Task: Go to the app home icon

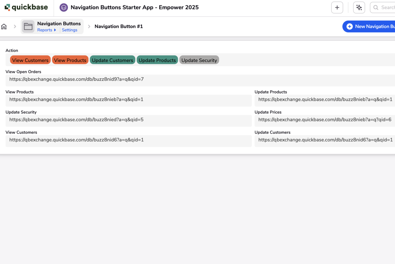Action: [x=4, y=26]
